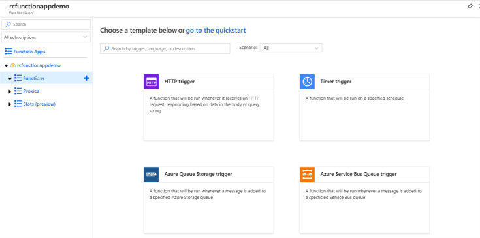The image size is (480, 238).
Task: Click the list icon beside Function Apps
Action: 8,52
